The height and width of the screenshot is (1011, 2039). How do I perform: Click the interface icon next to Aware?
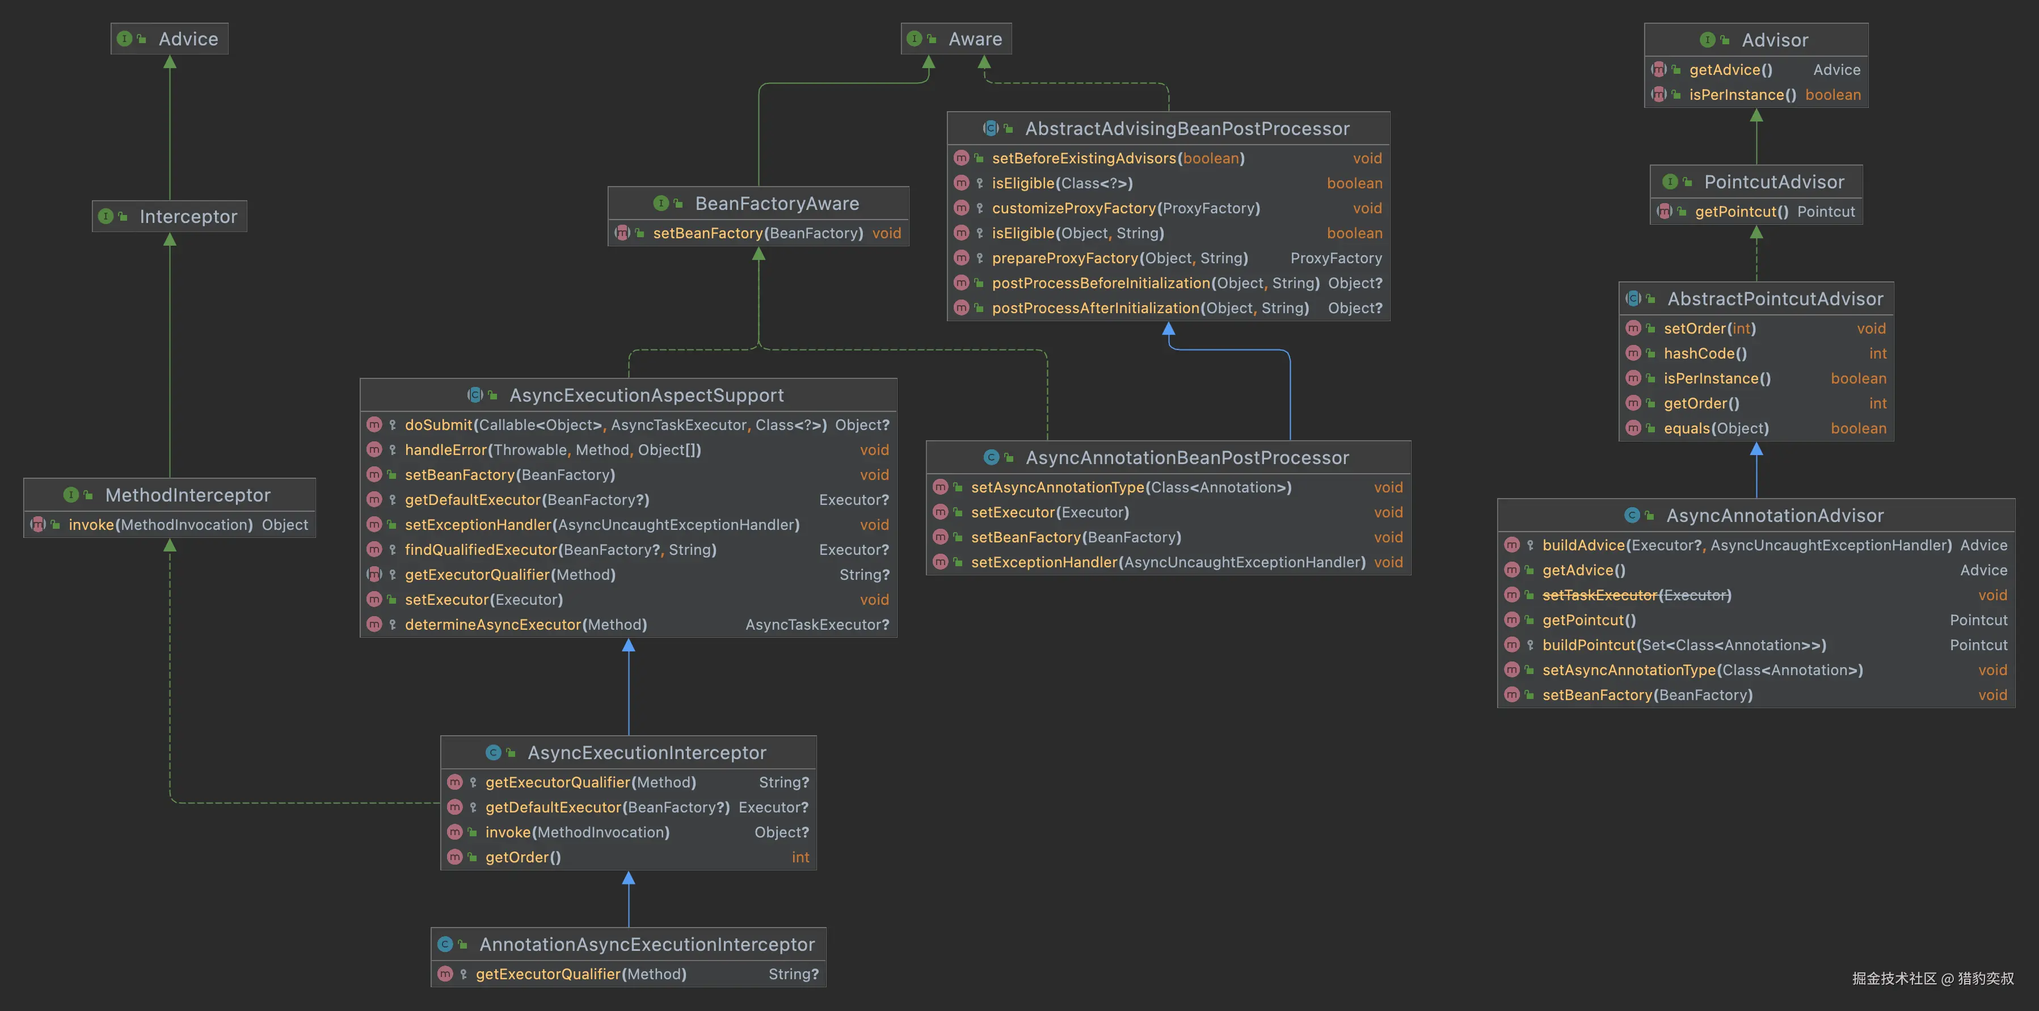(x=914, y=39)
